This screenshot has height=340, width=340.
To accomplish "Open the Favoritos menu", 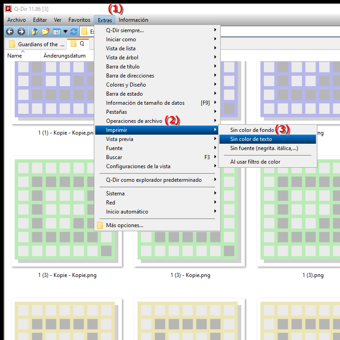I will (x=79, y=20).
